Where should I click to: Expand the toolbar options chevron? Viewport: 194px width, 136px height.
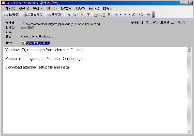tap(153, 15)
